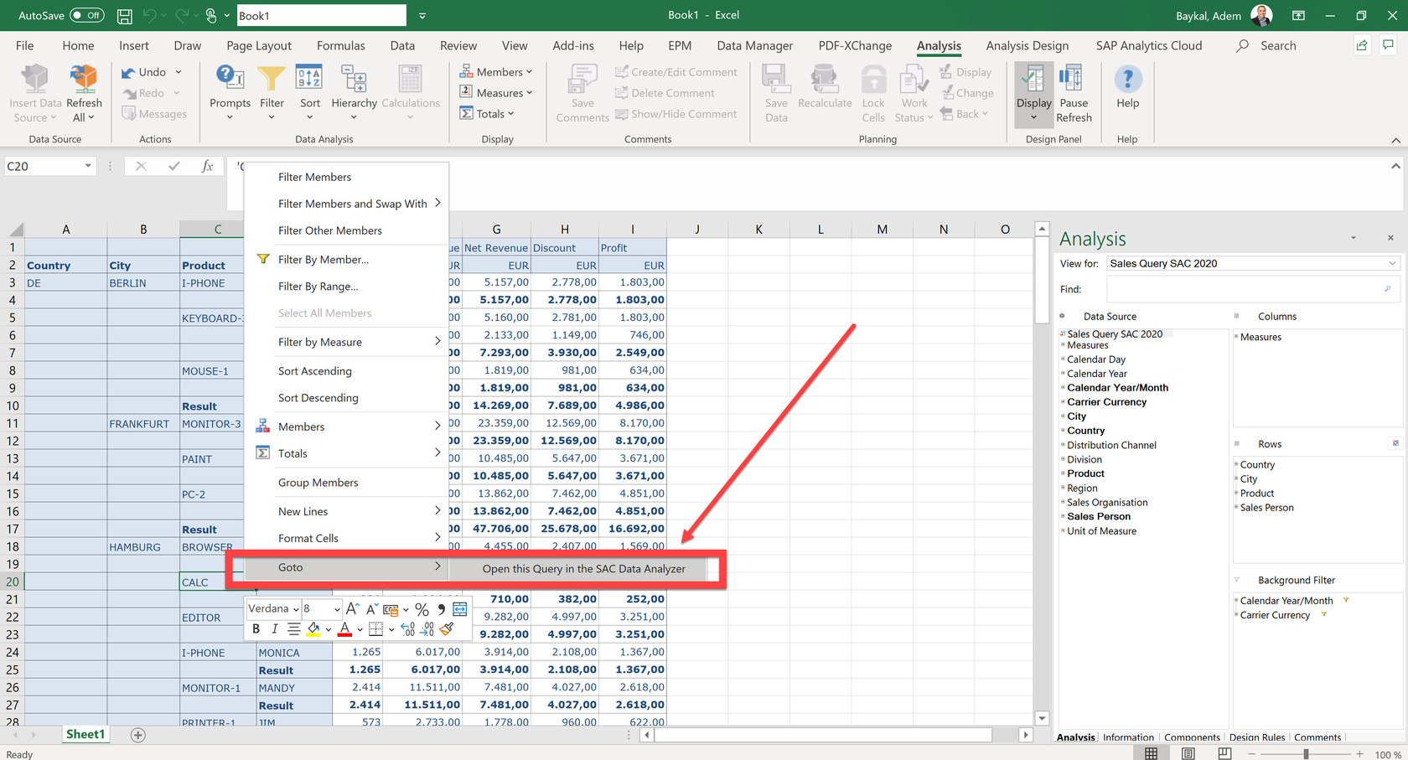Open the Totals dropdown in Display group
The width and height of the screenshot is (1408, 760).
[x=487, y=114]
